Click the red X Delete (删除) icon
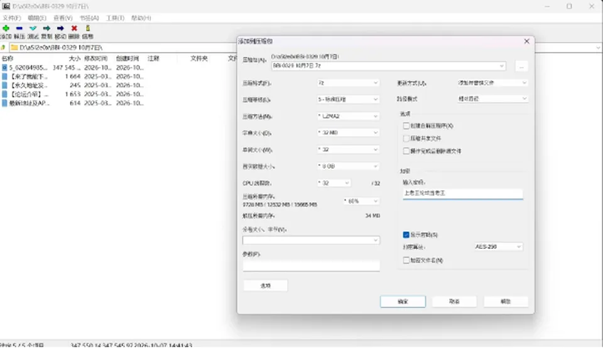Viewport: 603px width, 348px height. (74, 28)
